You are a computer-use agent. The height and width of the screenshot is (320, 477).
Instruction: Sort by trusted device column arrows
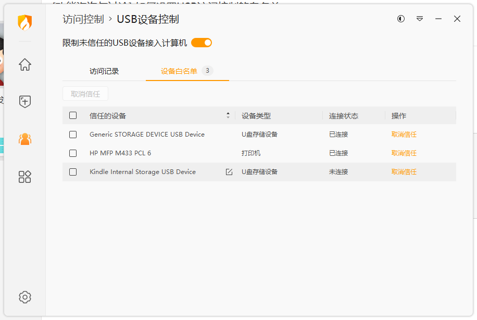tap(228, 115)
